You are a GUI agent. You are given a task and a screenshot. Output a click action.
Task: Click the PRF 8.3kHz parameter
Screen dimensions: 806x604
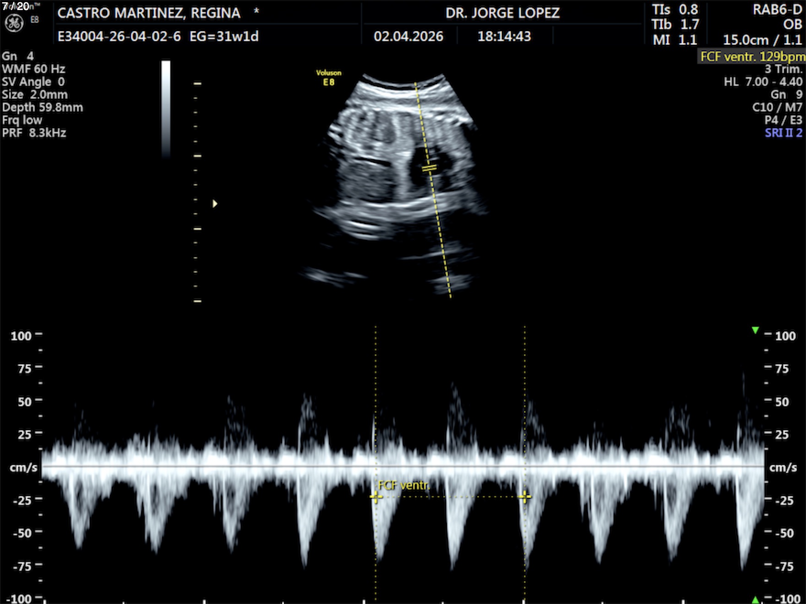point(34,133)
